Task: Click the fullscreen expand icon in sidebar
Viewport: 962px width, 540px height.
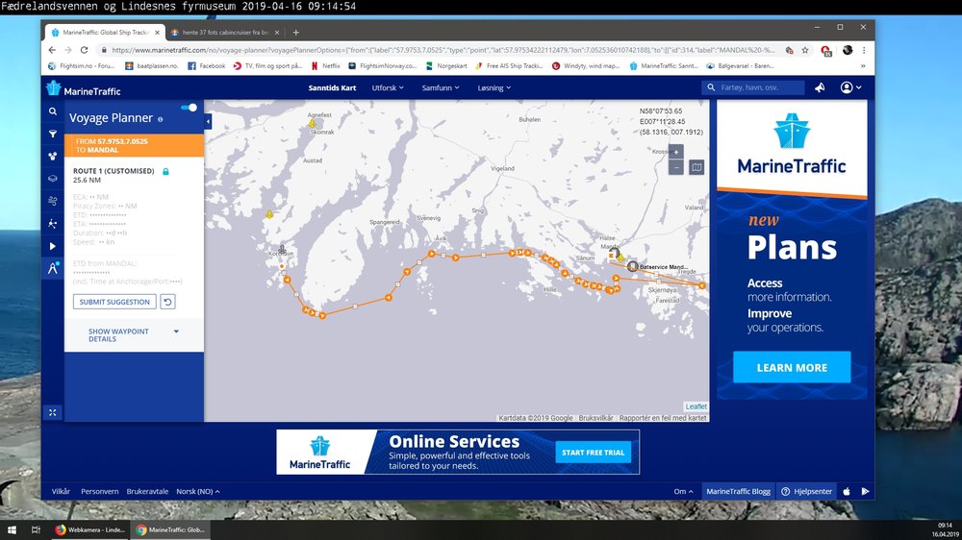Action: [53, 412]
